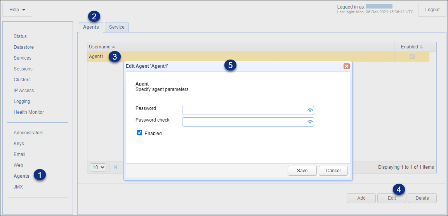The height and width of the screenshot is (216, 448).
Task: Sort by Username column ascending arrow
Action: click(x=113, y=47)
